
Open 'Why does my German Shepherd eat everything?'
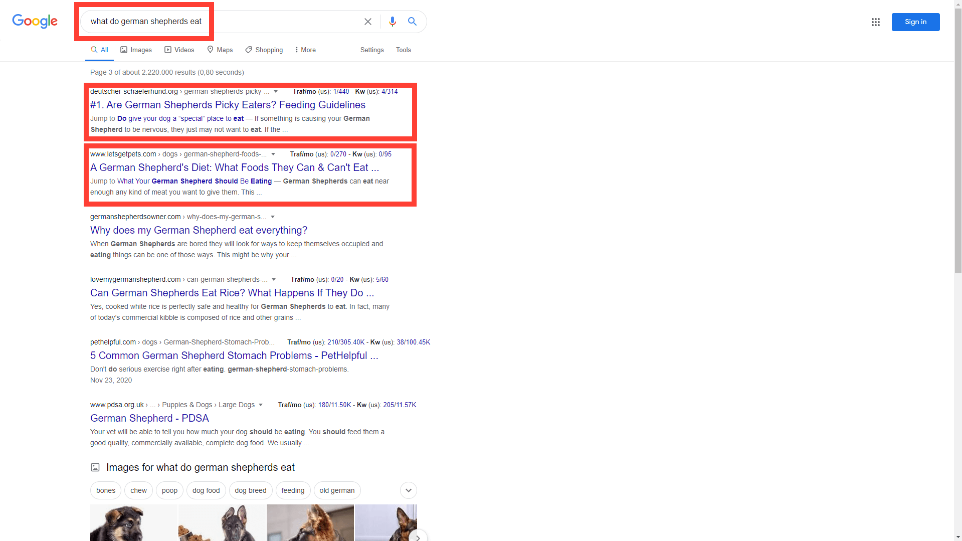click(199, 230)
